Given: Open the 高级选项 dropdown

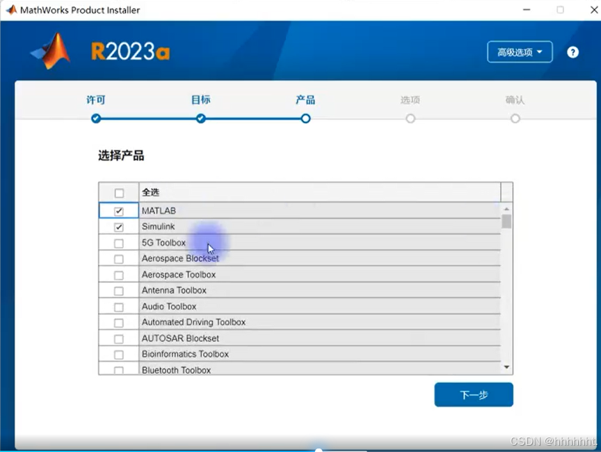Looking at the screenshot, I should tap(520, 52).
